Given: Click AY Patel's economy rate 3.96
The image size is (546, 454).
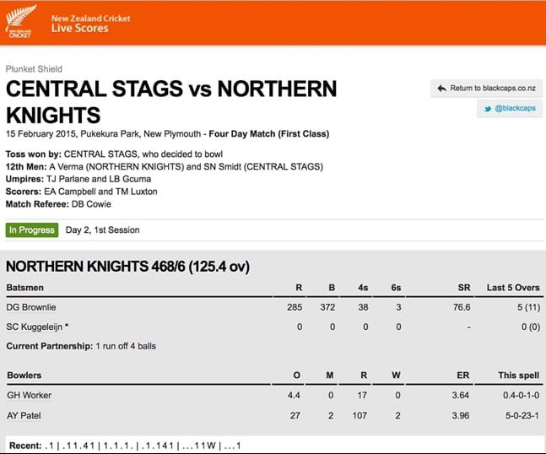Looking at the screenshot, I should pos(460,415).
